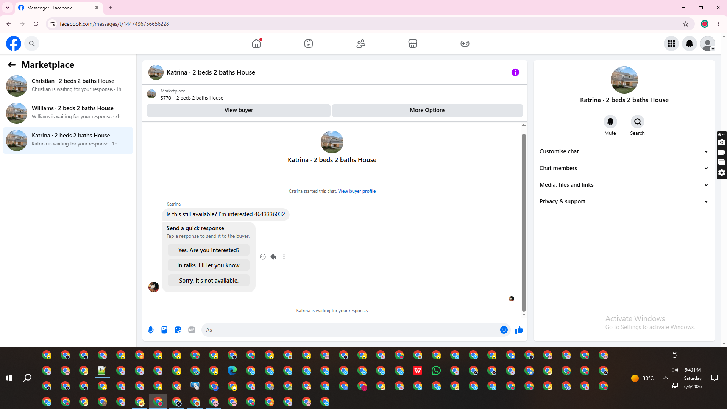Open Williams' 2 beds 2 baths House chat

point(68,113)
